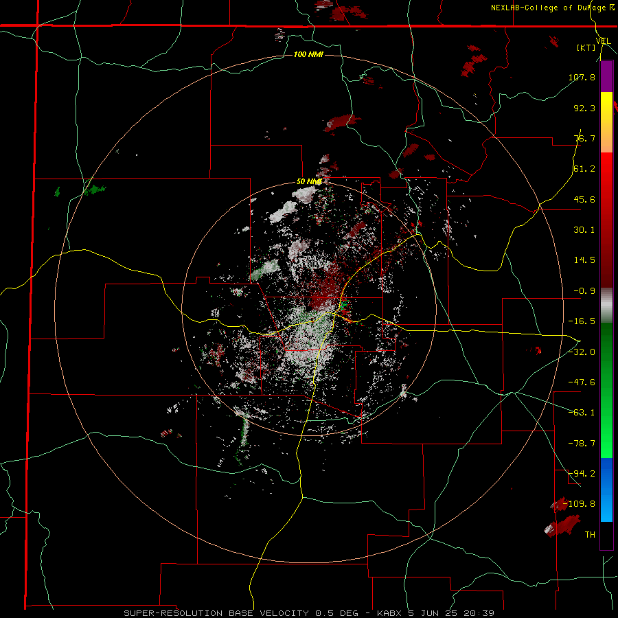This screenshot has width=618, height=618.
Task: Click the TH legend label
Action: coord(590,534)
